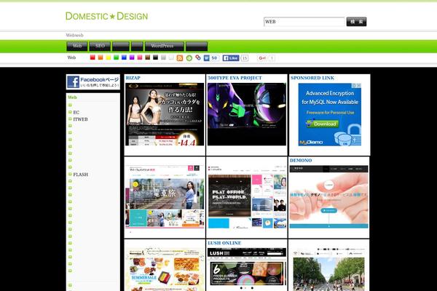Click the green circular subscribe icon
Image resolution: width=437 pixels, height=291 pixels.
(189, 58)
